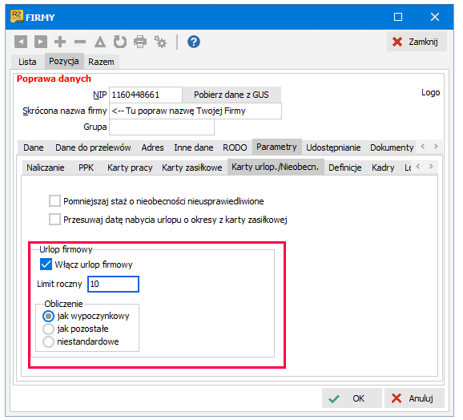Viewport: 463px width, 420px height.
Task: Choose niestandardowe calculation option
Action: click(x=48, y=341)
